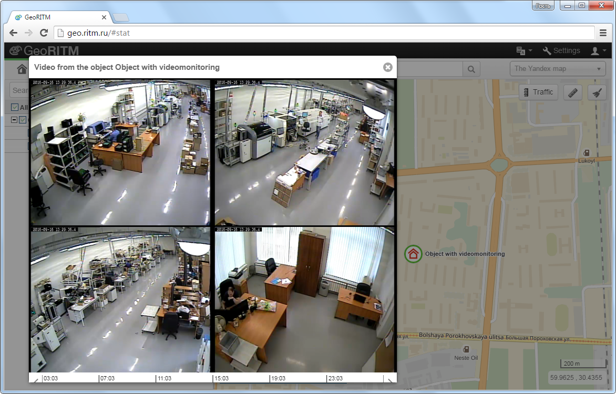
Task: Click the GeoRITM logo
Action: 44,50
